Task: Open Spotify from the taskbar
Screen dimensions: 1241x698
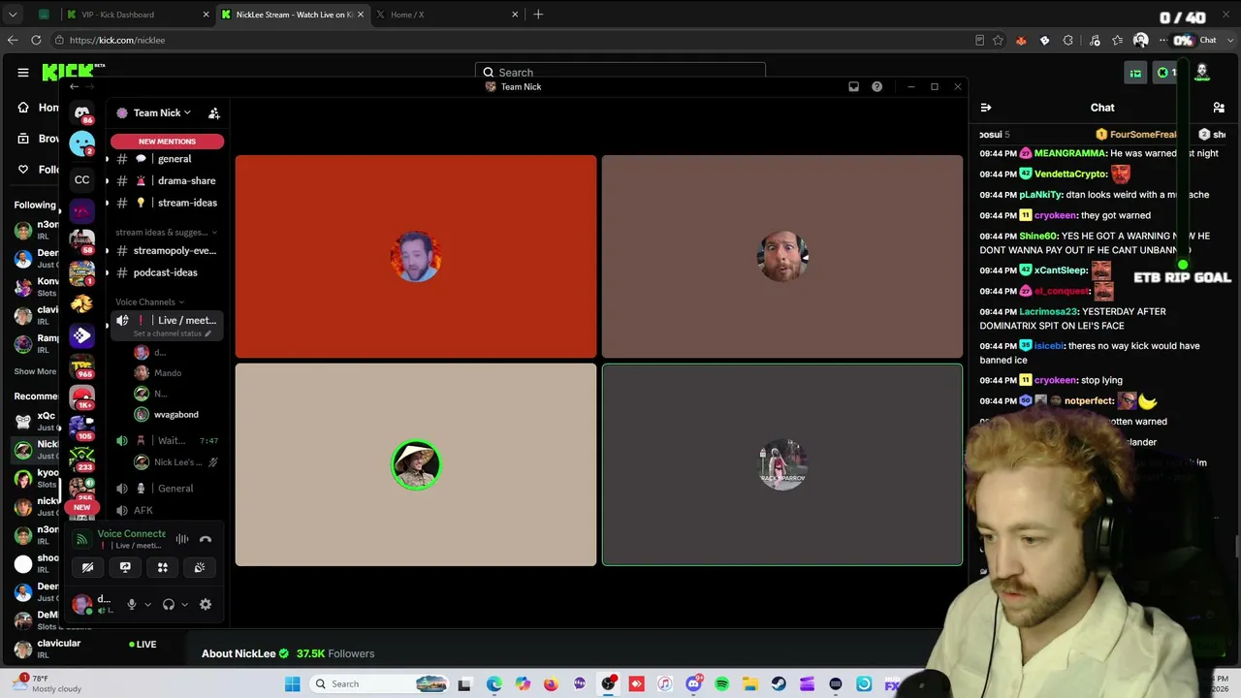Action: click(721, 684)
